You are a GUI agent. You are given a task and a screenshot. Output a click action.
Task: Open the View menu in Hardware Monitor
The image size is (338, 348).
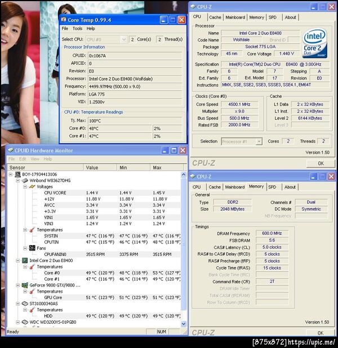35,159
